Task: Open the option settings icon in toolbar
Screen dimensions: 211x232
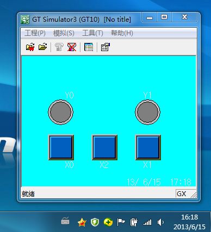Action: tap(105, 47)
